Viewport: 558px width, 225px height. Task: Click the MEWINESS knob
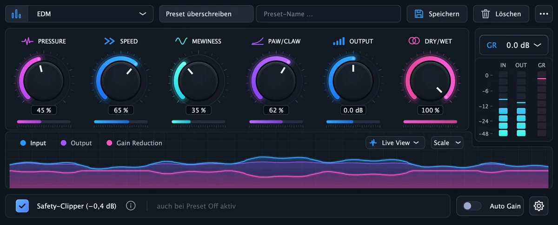coord(199,80)
